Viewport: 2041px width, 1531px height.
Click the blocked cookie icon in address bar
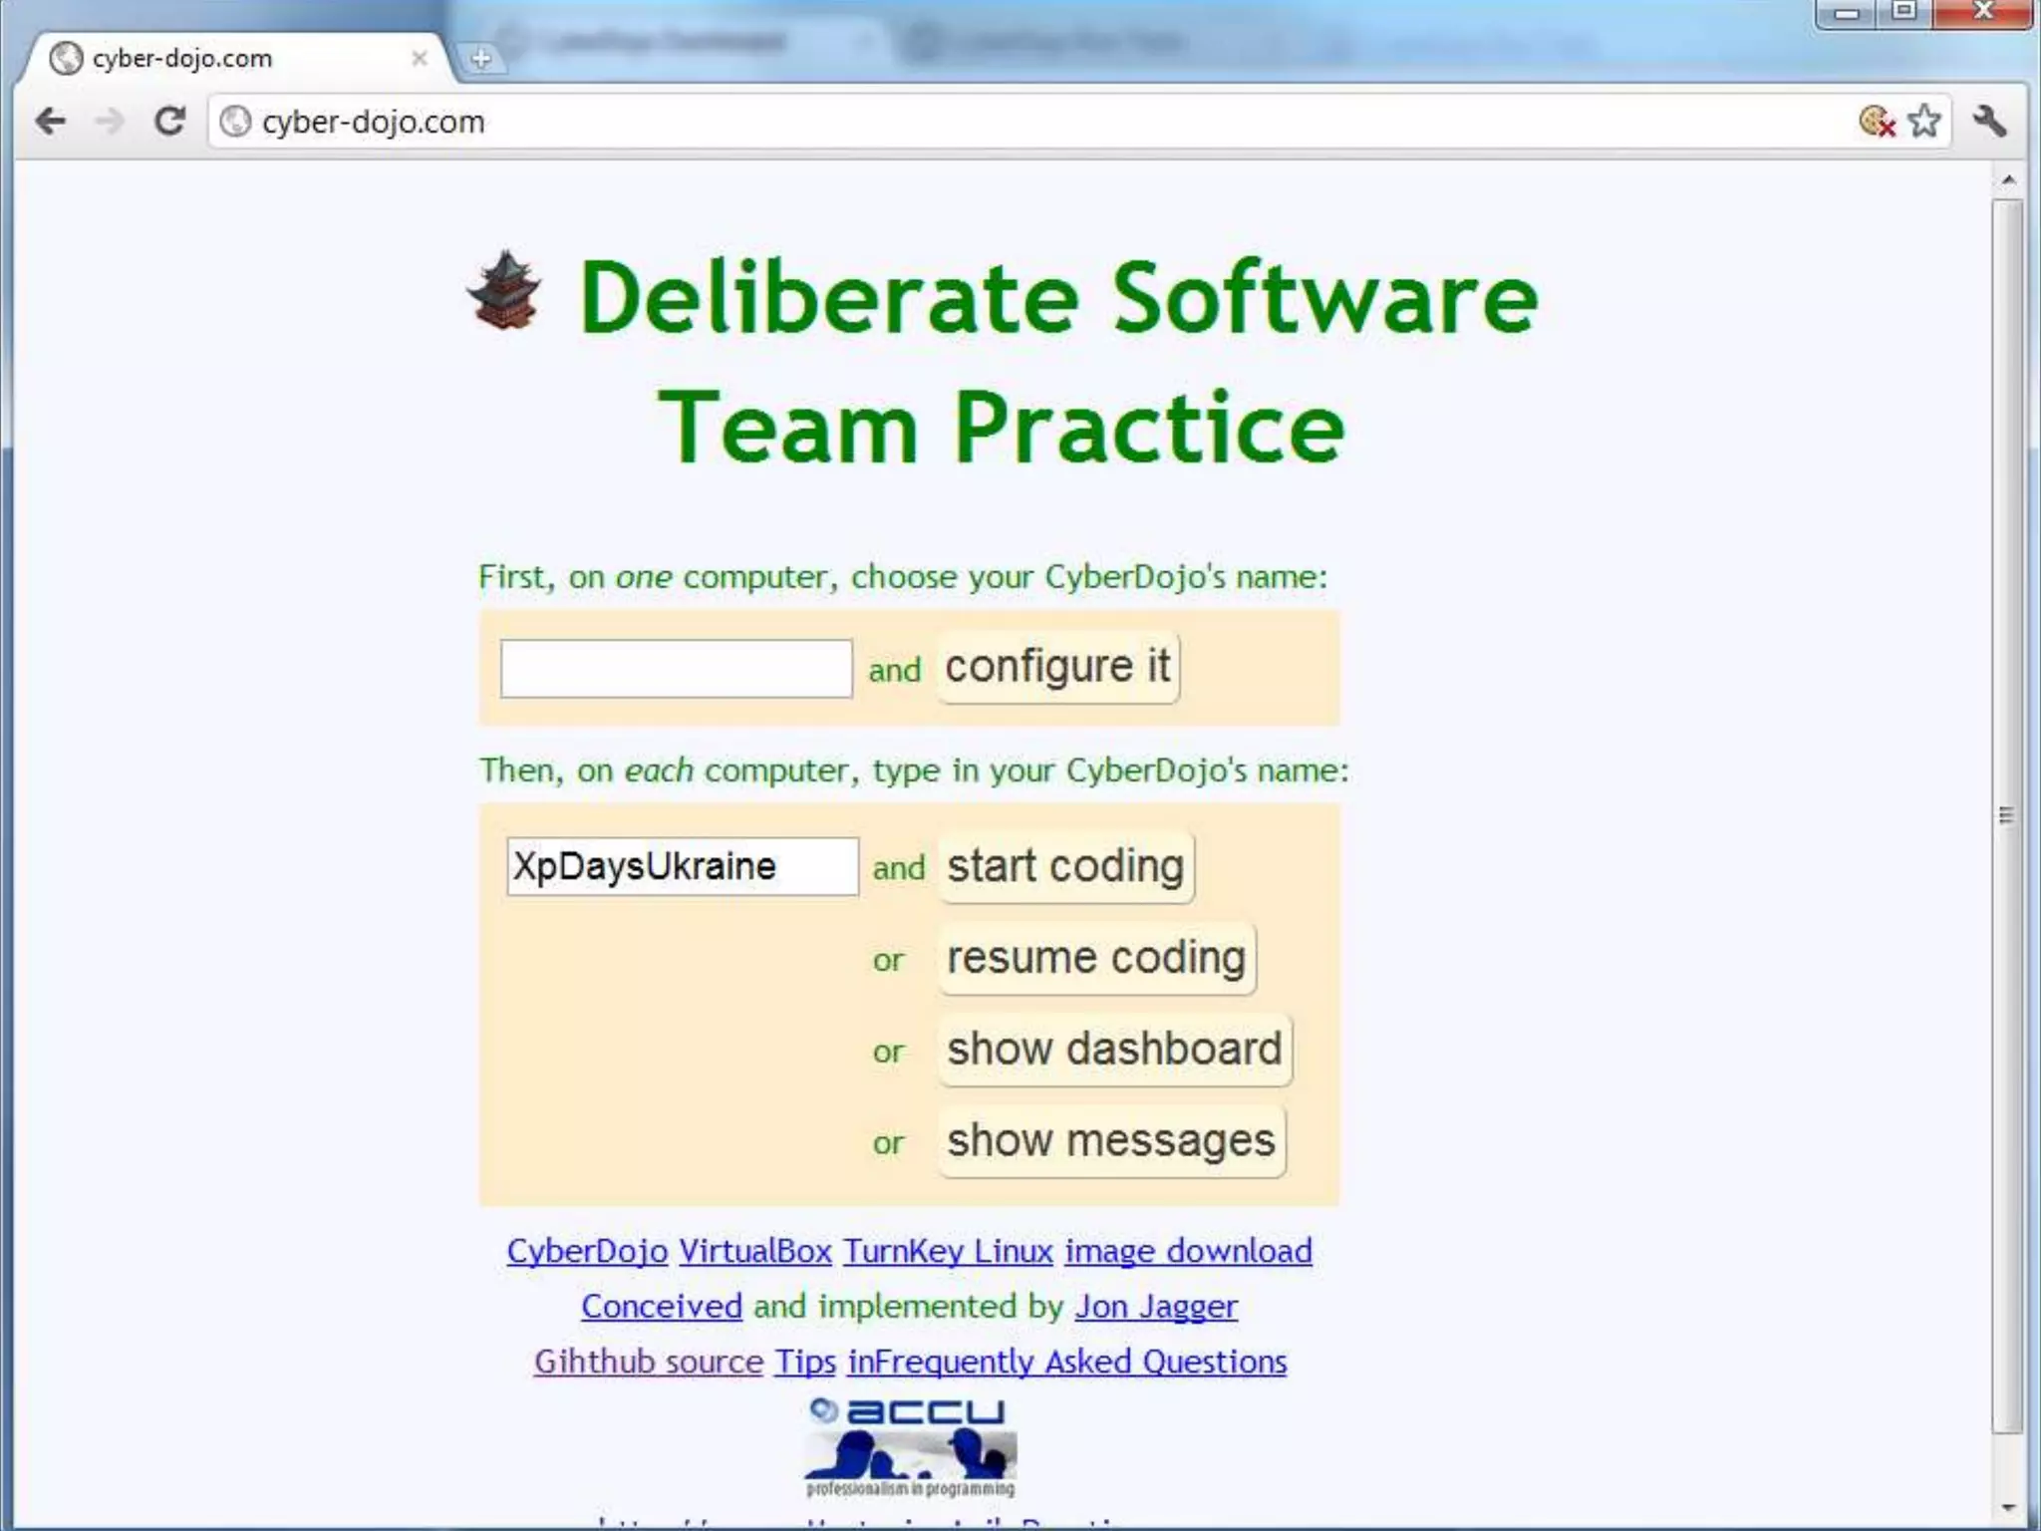[1877, 122]
